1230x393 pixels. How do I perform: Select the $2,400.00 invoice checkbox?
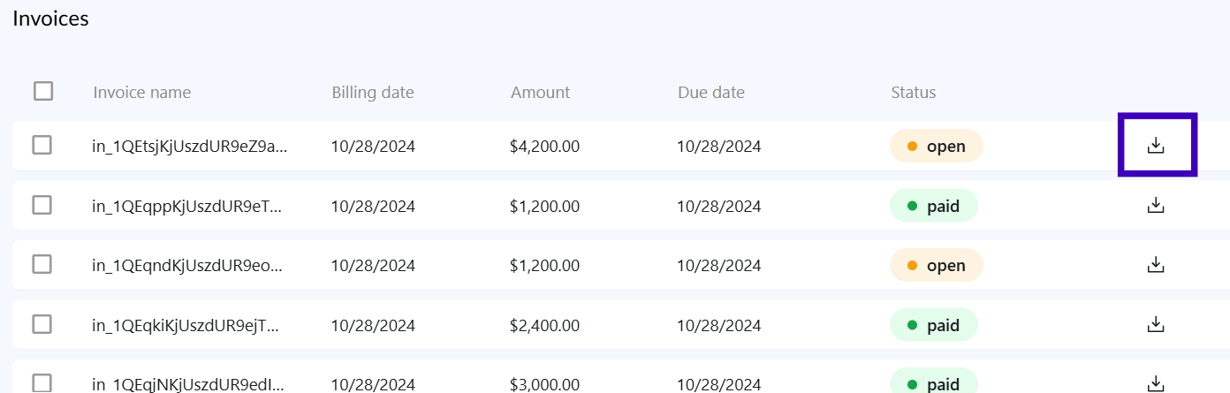[42, 324]
